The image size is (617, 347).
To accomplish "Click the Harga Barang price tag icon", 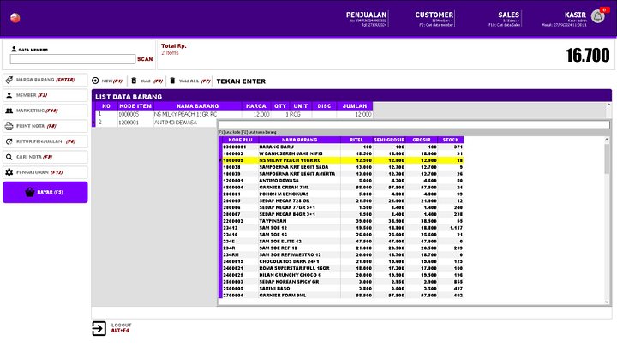I will [9, 80].
